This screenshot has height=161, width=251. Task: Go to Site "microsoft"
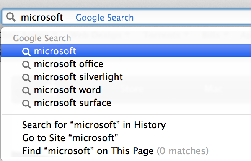(70, 137)
